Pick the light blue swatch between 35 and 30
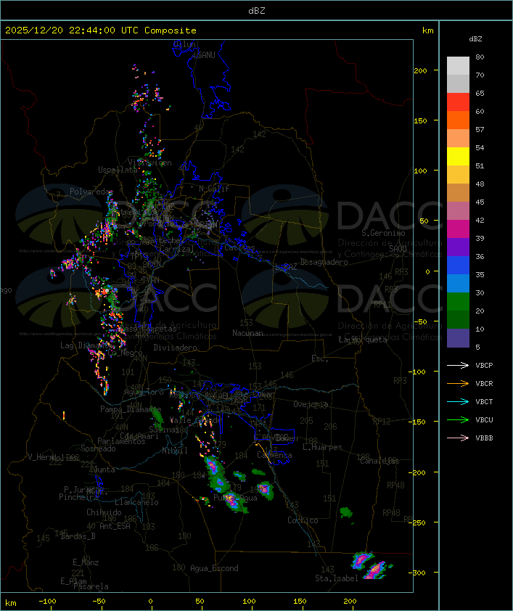The image size is (513, 611). (458, 283)
